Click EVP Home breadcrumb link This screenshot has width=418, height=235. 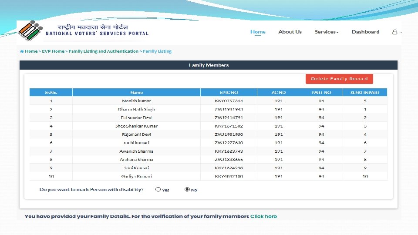[53, 51]
